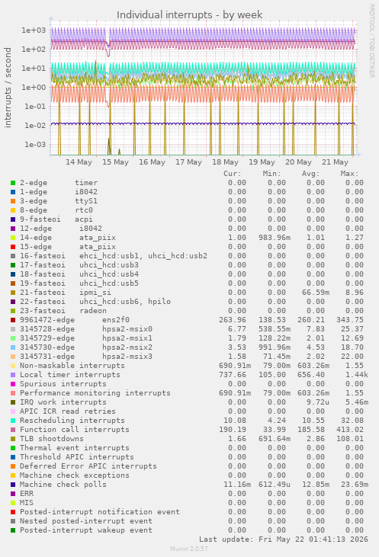Viewport: 379px width, 557px height.
Task: Click the Munin 2.0.57 footer text
Action: click(x=189, y=549)
